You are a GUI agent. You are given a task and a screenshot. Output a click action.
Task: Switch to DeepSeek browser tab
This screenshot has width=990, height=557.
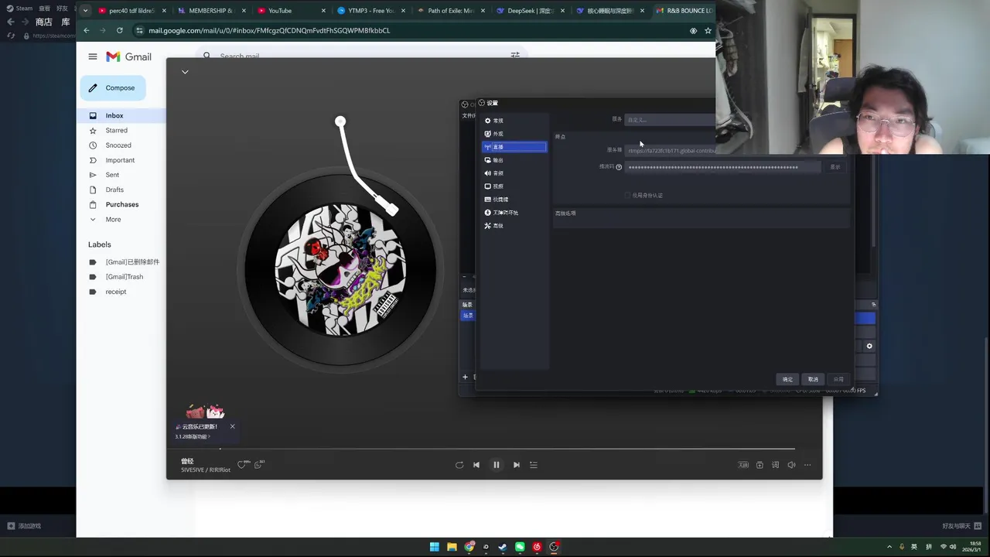coord(531,11)
